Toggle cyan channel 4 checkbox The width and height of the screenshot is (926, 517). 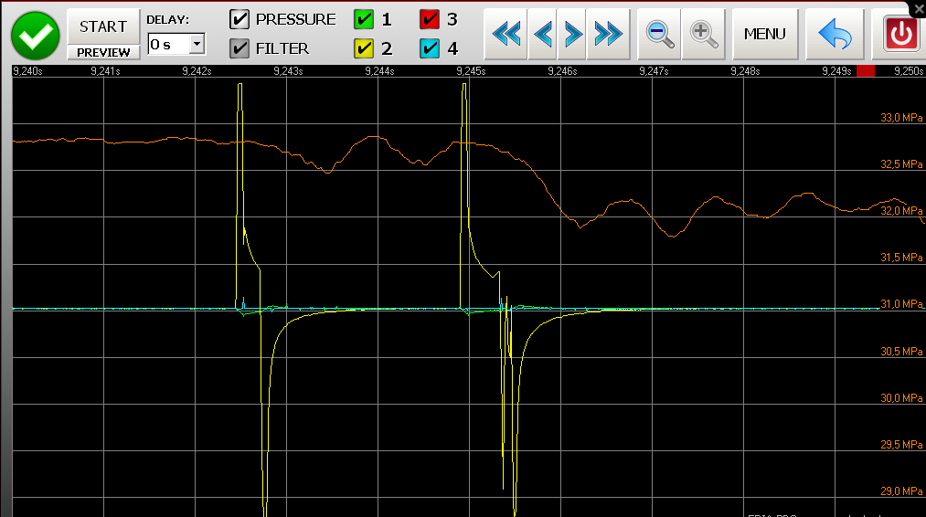click(430, 48)
